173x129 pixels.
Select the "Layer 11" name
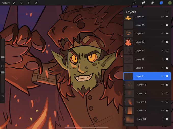point(141,102)
